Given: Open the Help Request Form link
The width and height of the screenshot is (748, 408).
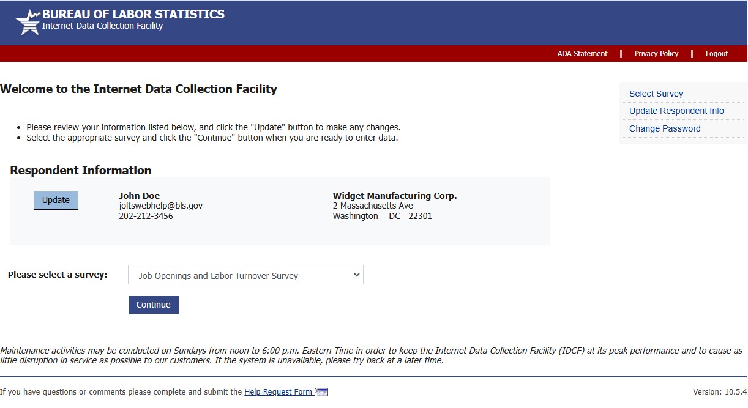Looking at the screenshot, I should 279,392.
